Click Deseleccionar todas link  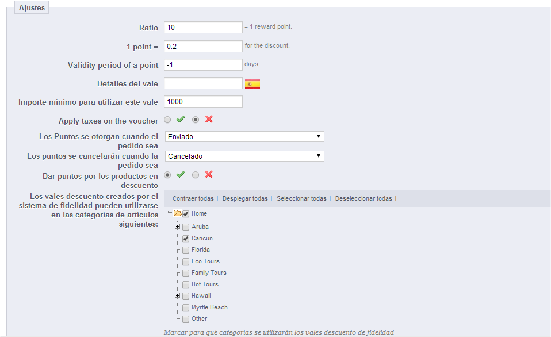(x=363, y=199)
